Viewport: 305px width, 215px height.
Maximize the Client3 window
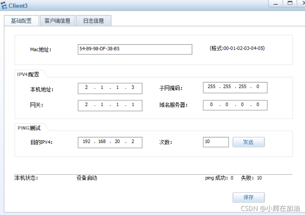[290, 3]
